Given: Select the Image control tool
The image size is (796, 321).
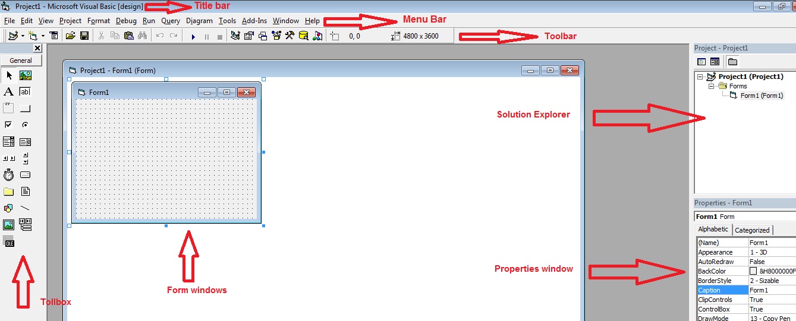Looking at the screenshot, I should [x=9, y=225].
